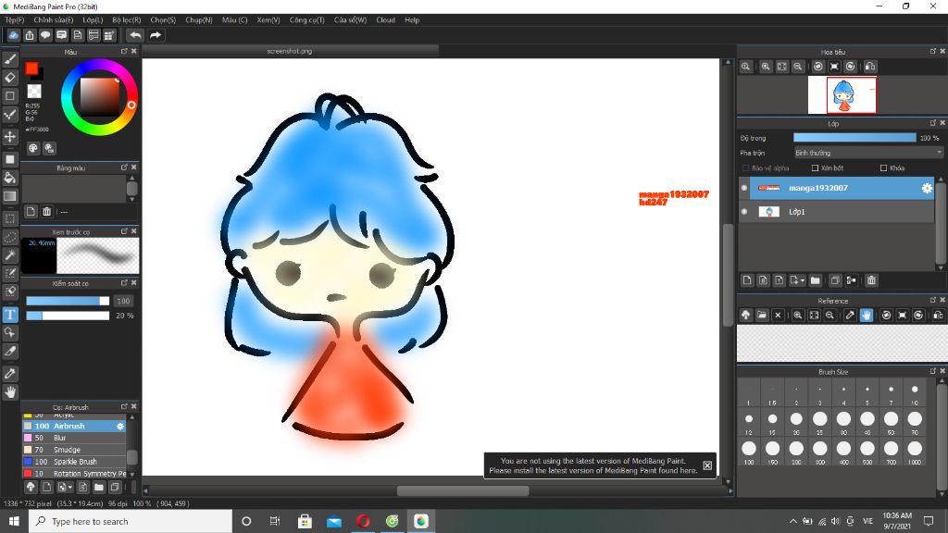This screenshot has width=948, height=533.
Task: Select the Gradient tool
Action: [x=10, y=196]
